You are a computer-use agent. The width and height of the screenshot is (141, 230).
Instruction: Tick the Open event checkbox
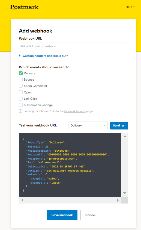coord(21,92)
